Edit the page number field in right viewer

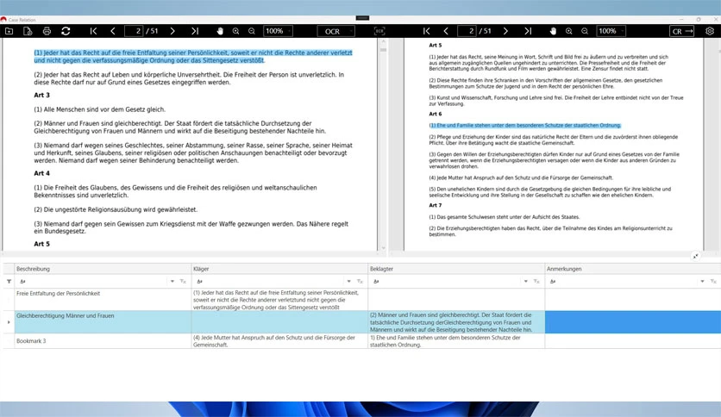point(467,31)
